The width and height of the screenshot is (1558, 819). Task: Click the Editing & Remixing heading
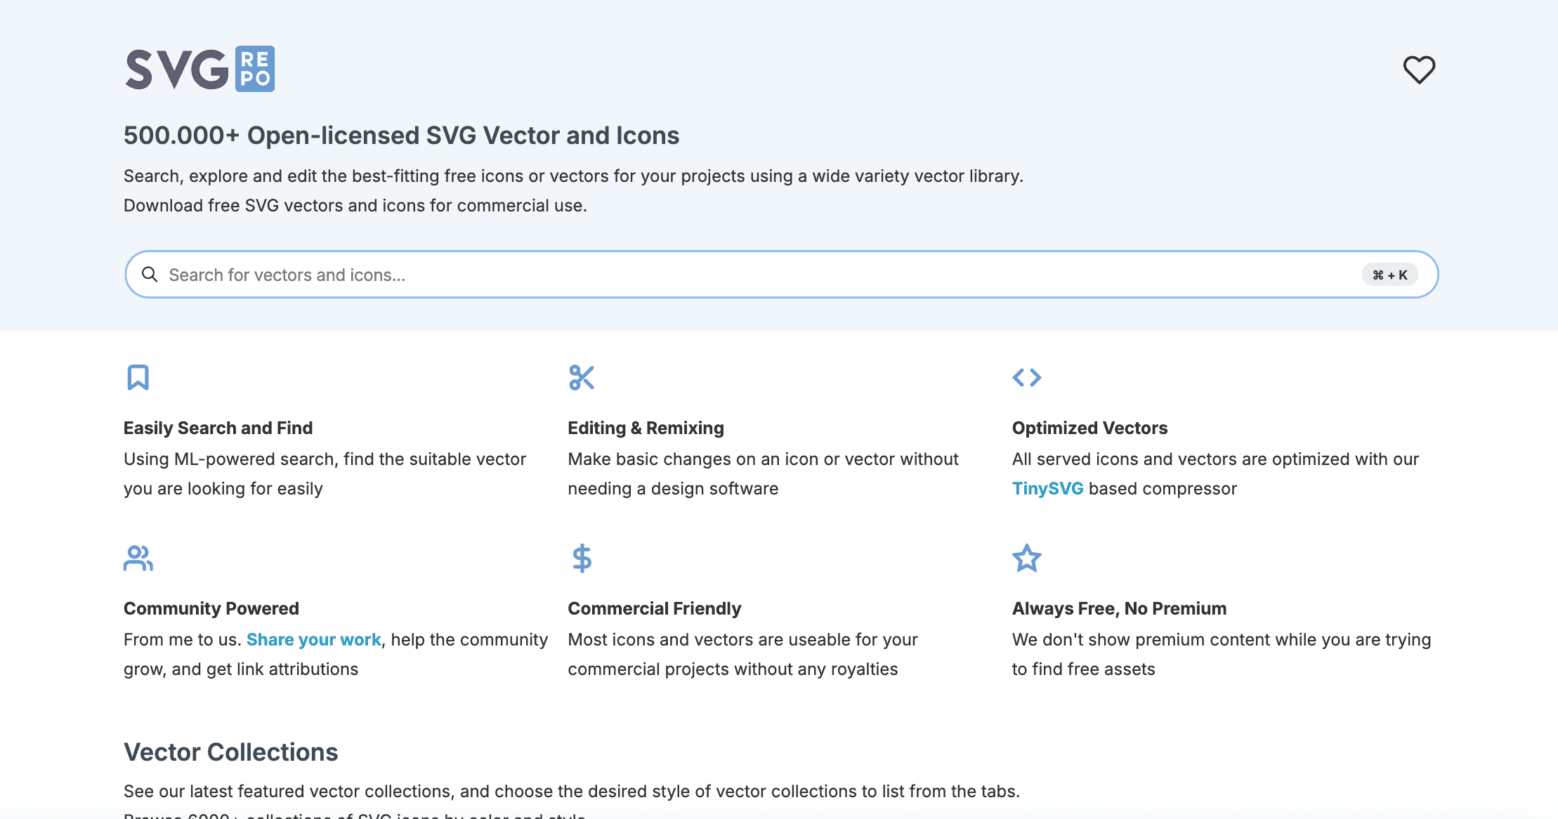(x=646, y=428)
